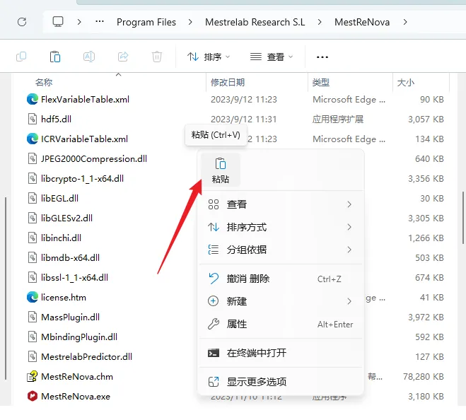The height and width of the screenshot is (420, 466).
Task: Click the Edge icon of FlexVariableTable.xml
Action: coord(33,99)
